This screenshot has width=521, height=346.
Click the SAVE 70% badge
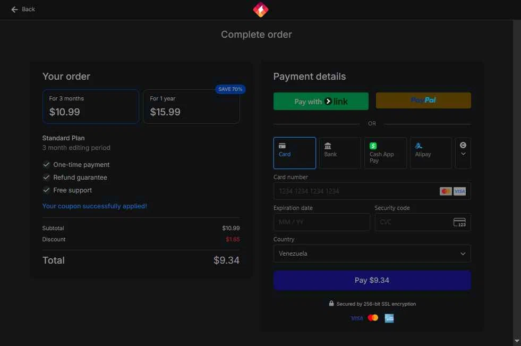230,89
